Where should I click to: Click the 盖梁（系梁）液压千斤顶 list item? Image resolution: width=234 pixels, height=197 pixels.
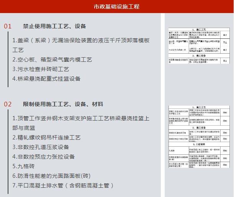(x=81, y=41)
